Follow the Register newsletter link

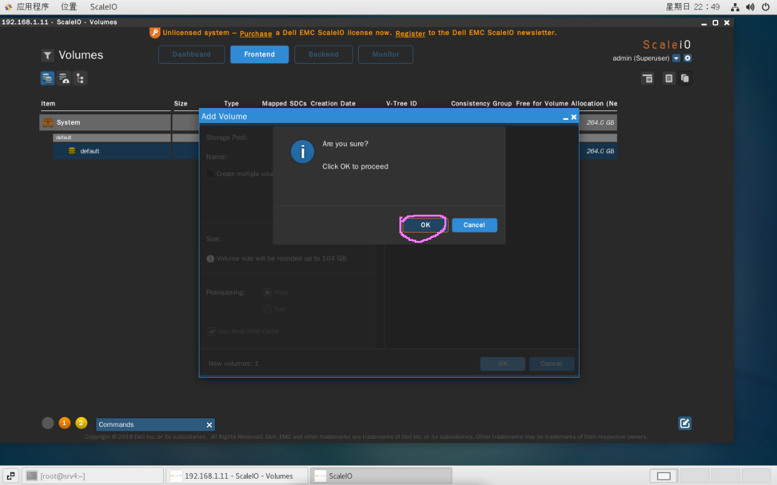tap(410, 33)
